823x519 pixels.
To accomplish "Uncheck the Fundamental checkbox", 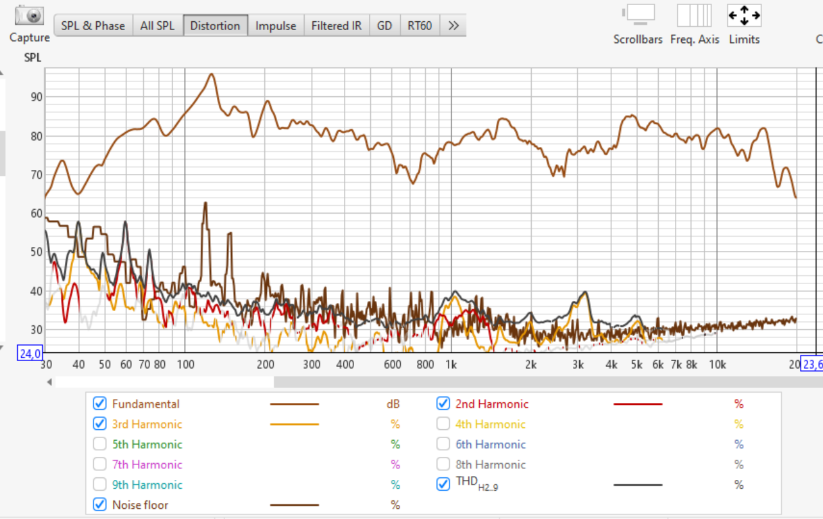I will tap(99, 404).
